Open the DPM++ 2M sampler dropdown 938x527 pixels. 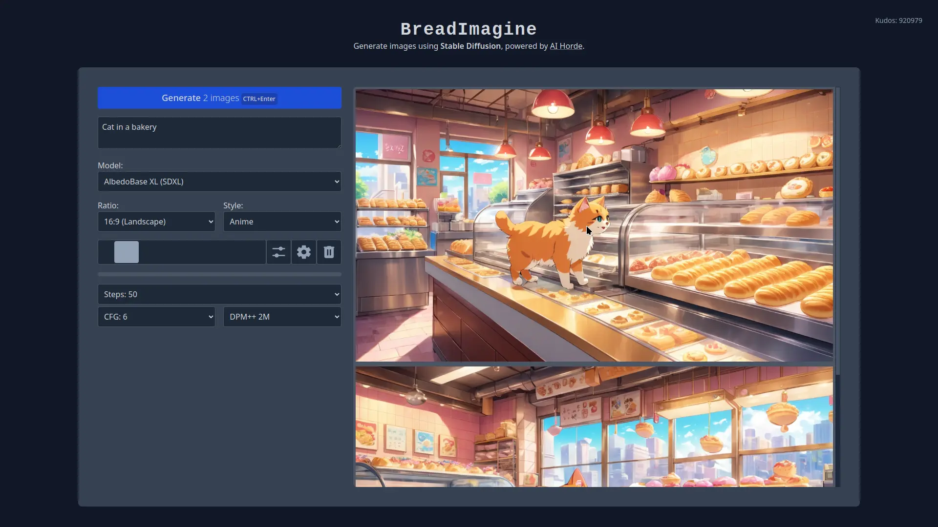[x=282, y=317]
